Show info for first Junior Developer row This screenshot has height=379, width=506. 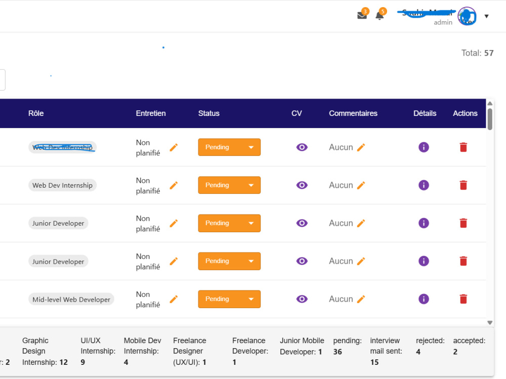[424, 223]
